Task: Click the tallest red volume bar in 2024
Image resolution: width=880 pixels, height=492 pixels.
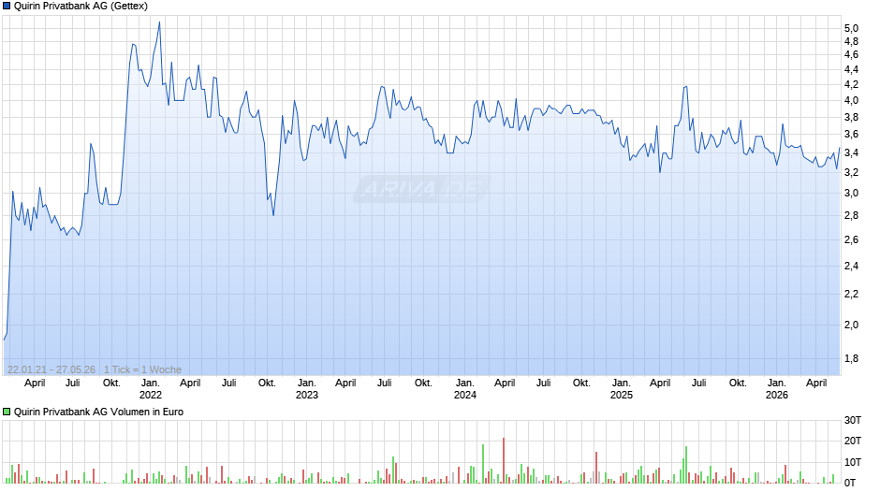Action: (504, 460)
